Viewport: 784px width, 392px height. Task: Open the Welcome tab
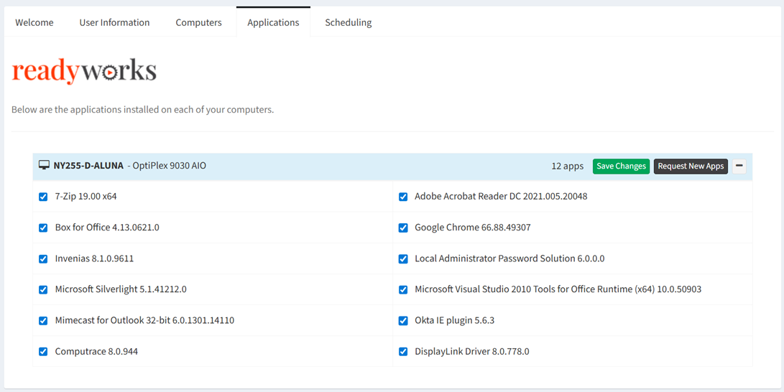[34, 22]
